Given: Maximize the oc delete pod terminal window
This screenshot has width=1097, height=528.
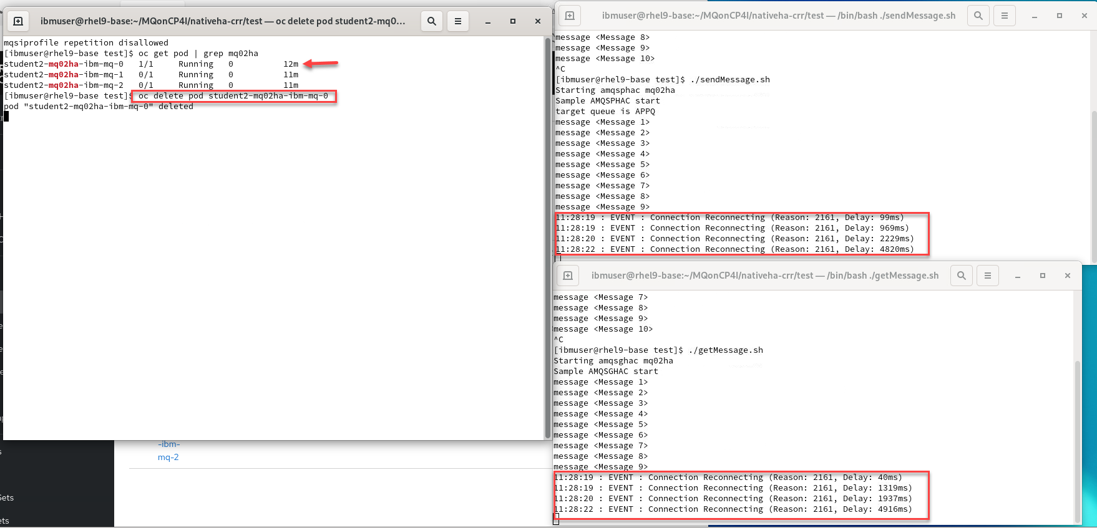Looking at the screenshot, I should 512,21.
